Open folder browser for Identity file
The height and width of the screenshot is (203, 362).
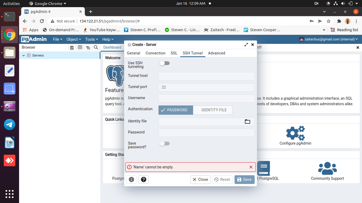pyautogui.click(x=248, y=122)
